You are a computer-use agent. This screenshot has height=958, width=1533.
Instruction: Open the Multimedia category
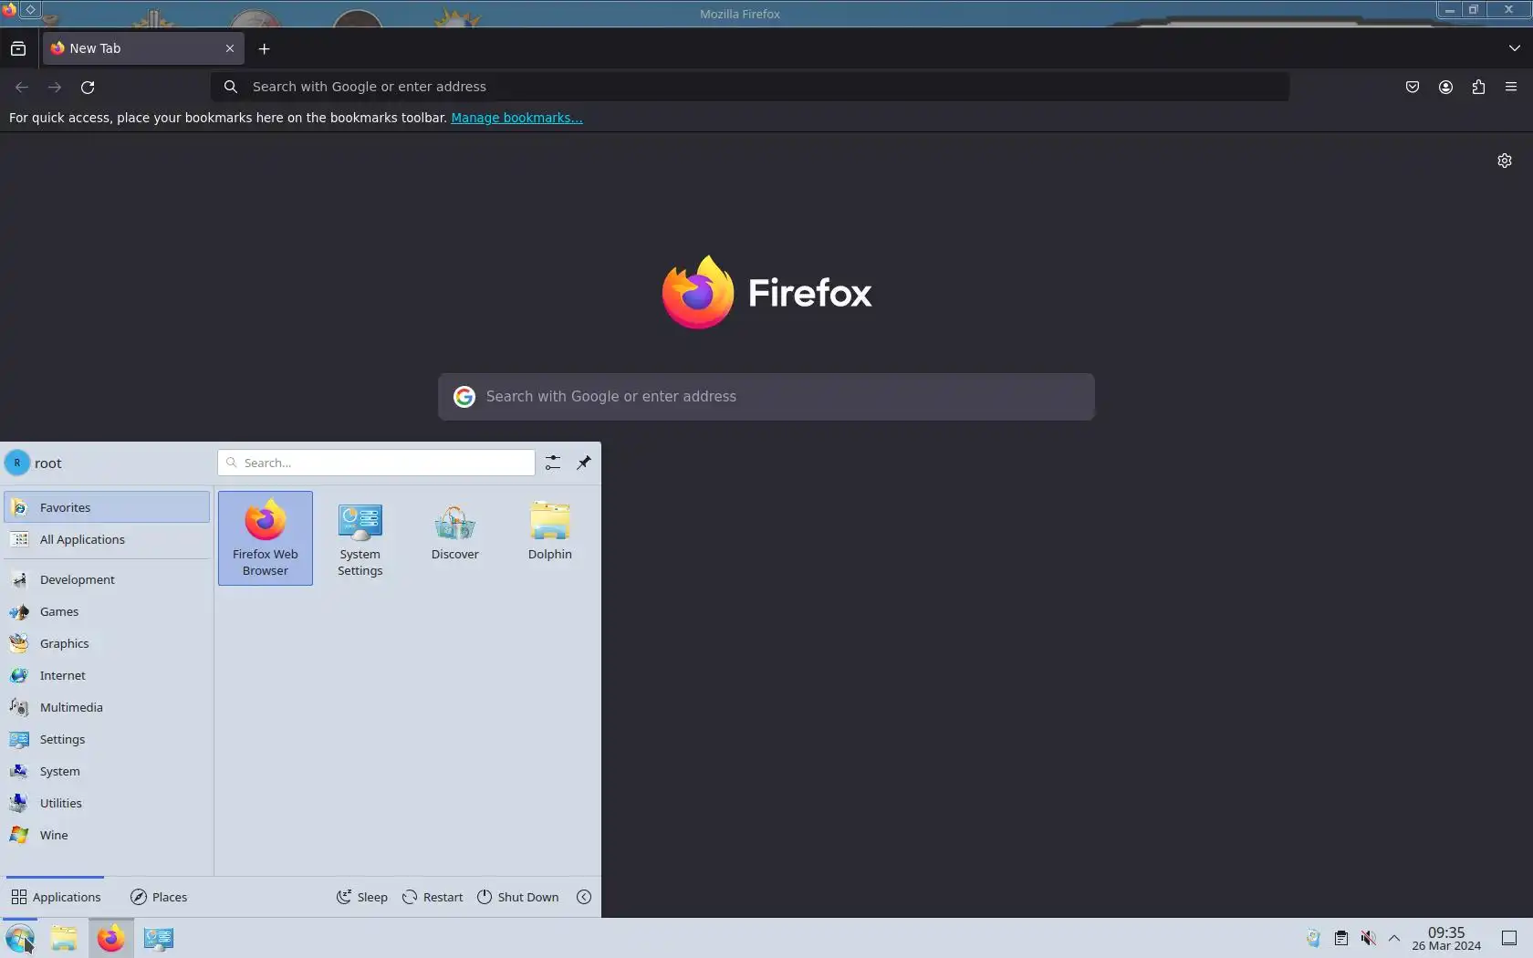[x=107, y=707]
